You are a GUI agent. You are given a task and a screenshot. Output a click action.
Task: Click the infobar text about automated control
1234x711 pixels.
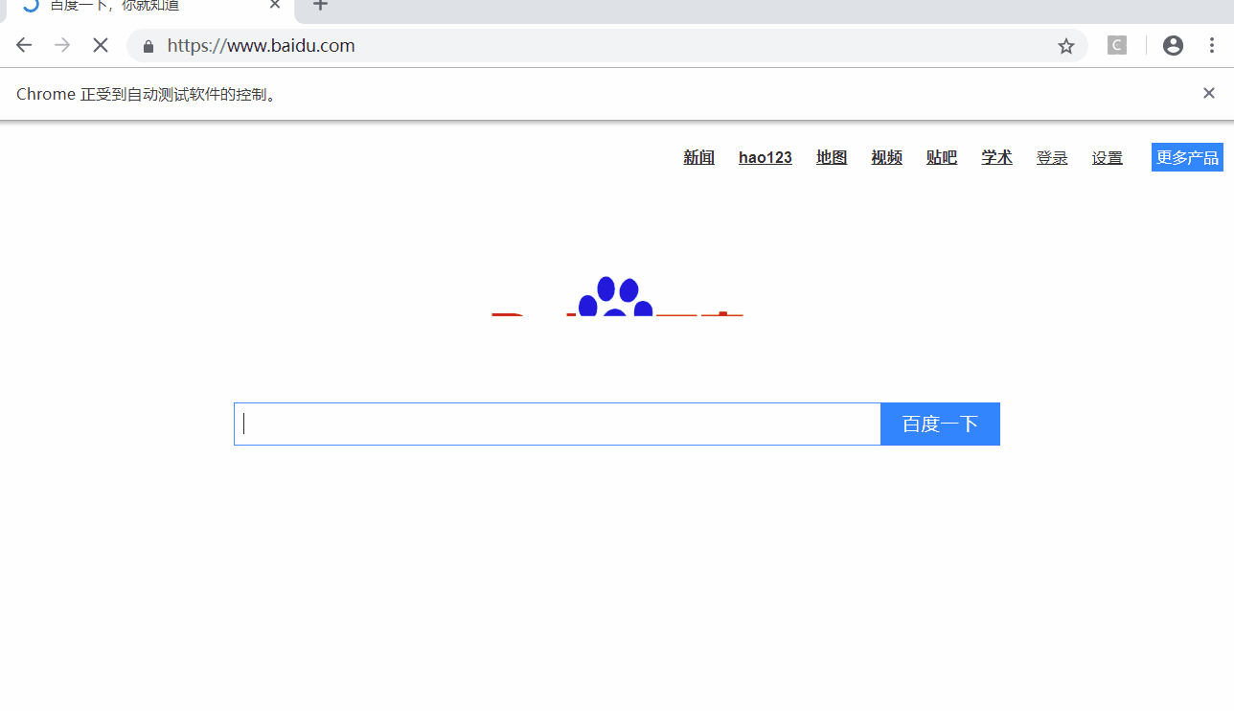coord(149,94)
